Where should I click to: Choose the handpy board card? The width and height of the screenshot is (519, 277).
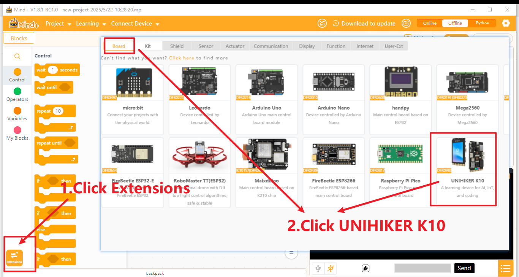pos(400,100)
